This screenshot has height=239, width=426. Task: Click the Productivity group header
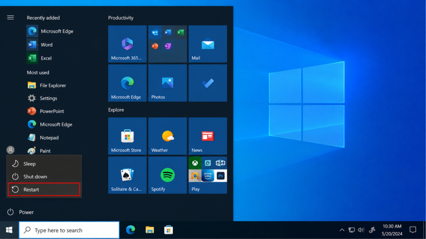tap(121, 17)
